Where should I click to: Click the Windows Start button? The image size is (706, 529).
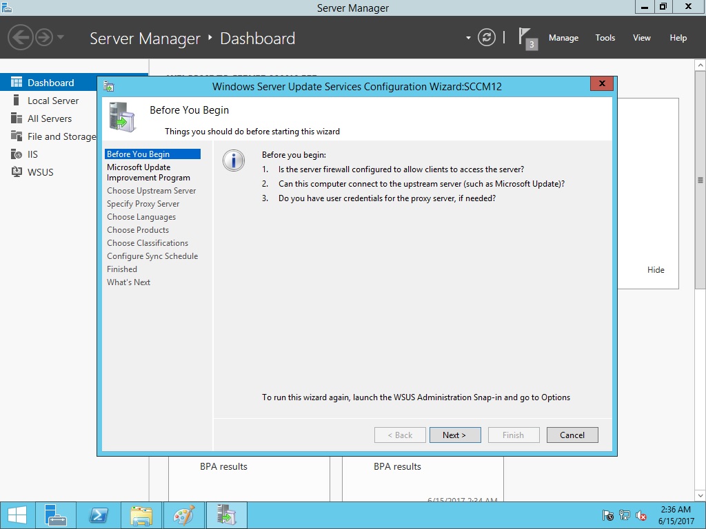pyautogui.click(x=17, y=515)
